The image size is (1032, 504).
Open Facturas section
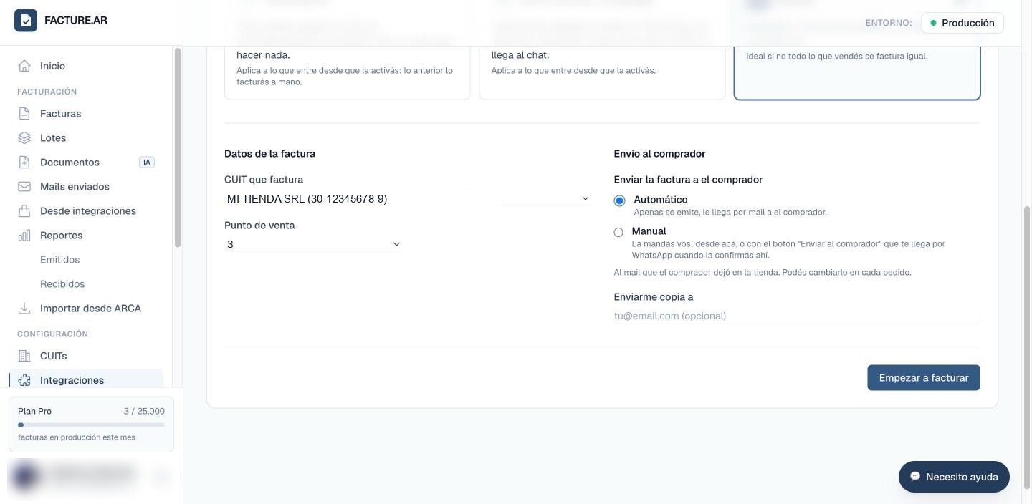[x=86, y=114]
